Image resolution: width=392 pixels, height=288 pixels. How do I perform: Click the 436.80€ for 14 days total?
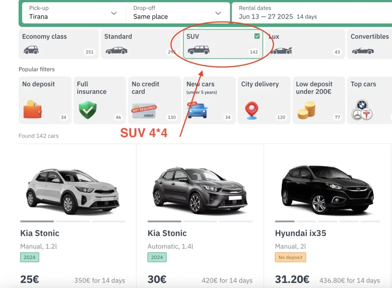(x=350, y=280)
